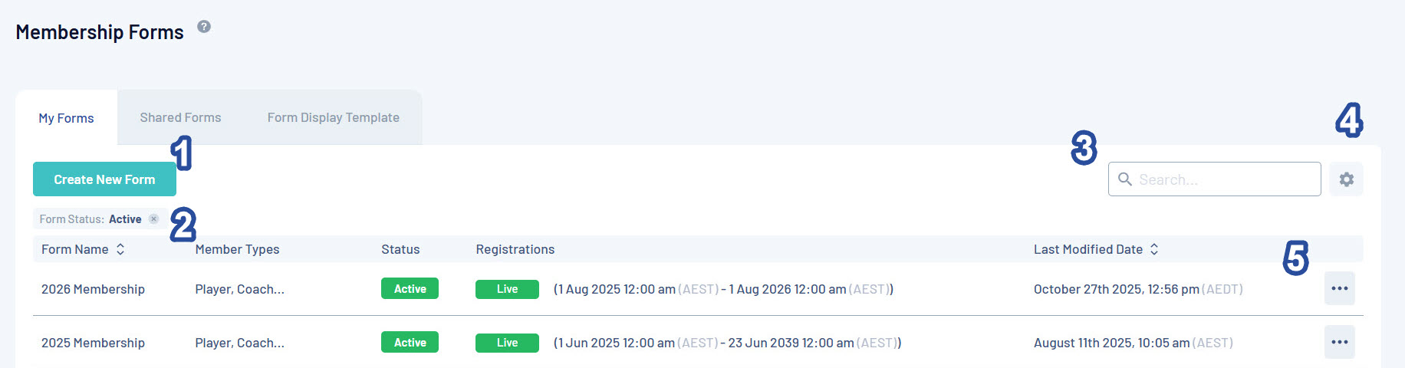Open the 2026 Membership form row
Screen dimensions: 1405x368
coord(698,289)
